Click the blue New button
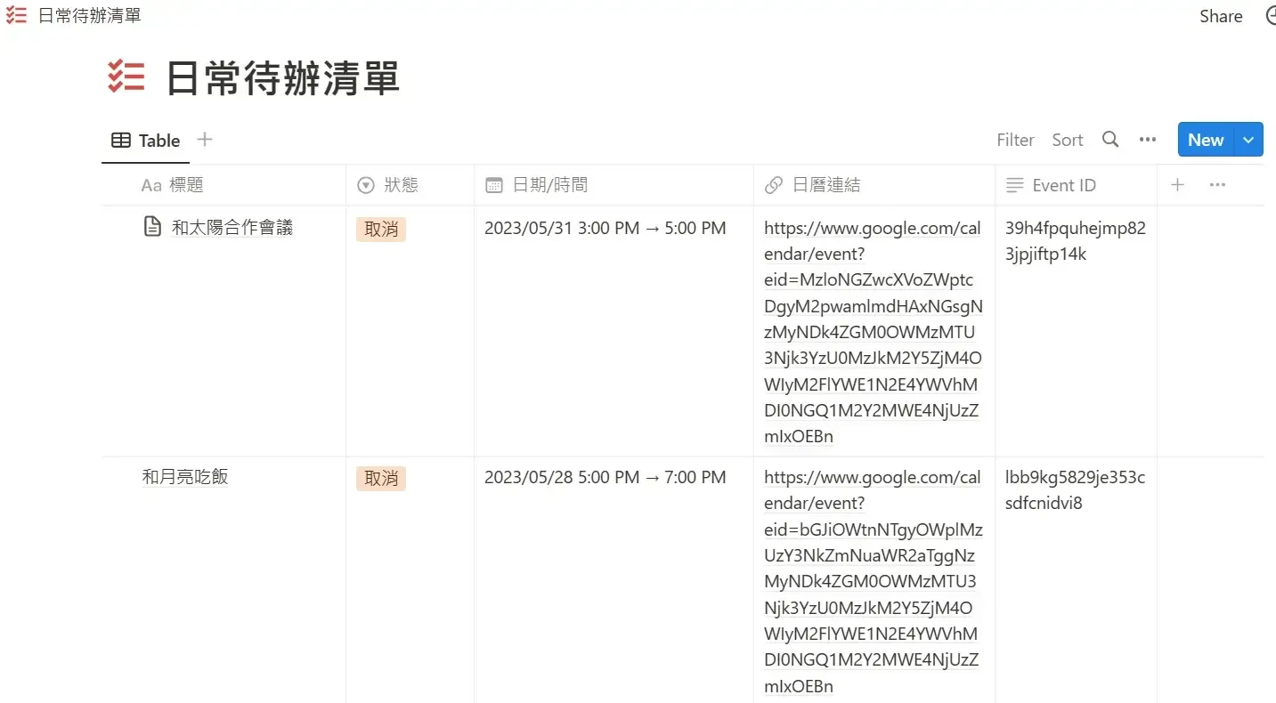 click(x=1206, y=140)
